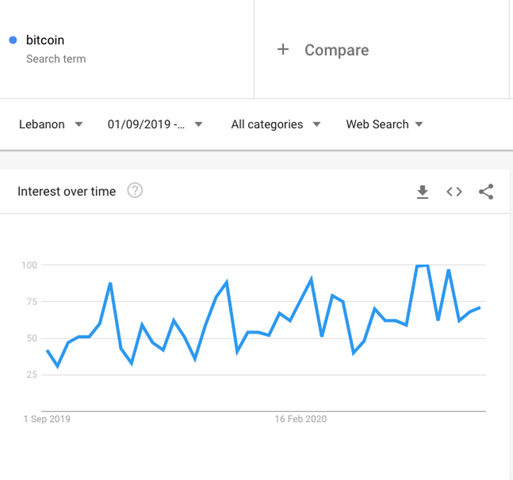Open the embed code icon

click(x=454, y=192)
